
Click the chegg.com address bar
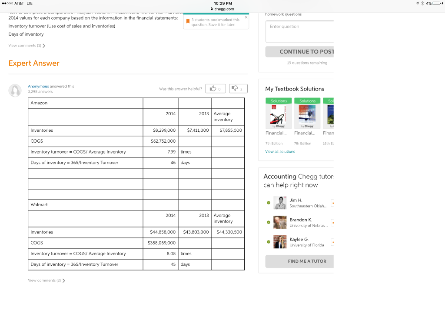[x=222, y=9]
